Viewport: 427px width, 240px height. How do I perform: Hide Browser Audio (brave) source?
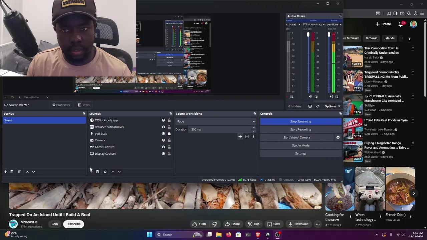point(163,127)
